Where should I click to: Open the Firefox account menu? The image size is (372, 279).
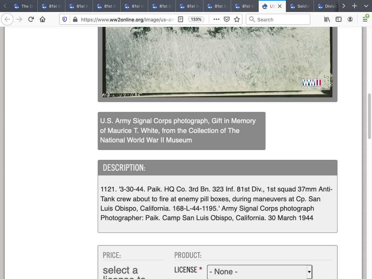350,20
